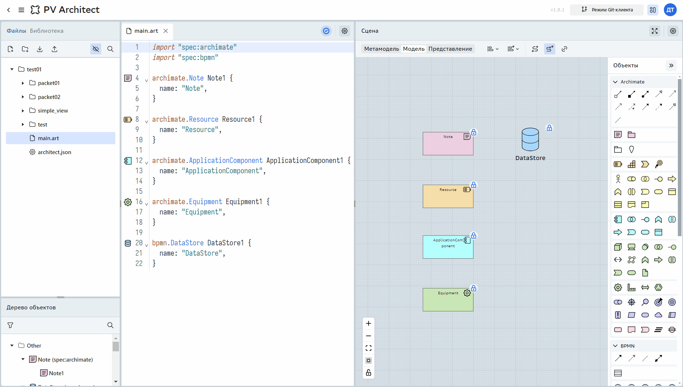Search in the object tree
Image resolution: width=683 pixels, height=387 pixels.
110,325
